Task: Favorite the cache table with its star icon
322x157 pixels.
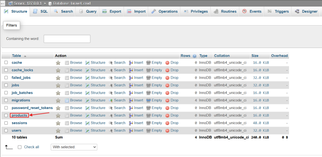Action: click(x=58, y=63)
